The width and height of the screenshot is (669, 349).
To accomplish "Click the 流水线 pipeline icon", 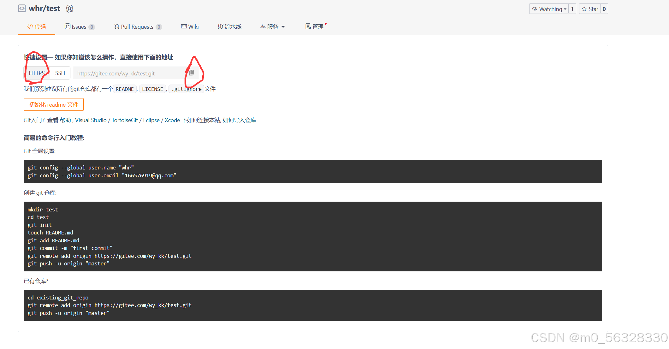I will coord(220,27).
